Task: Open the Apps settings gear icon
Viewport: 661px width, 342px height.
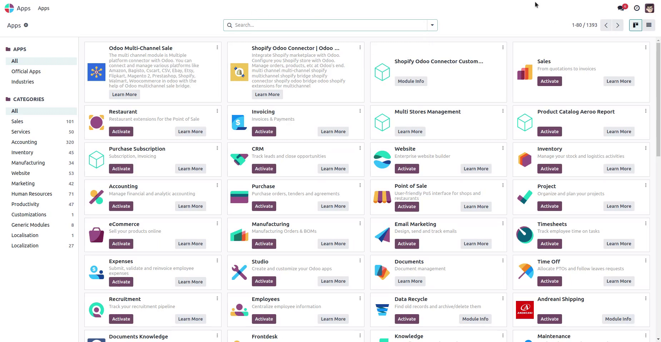Action: click(26, 25)
